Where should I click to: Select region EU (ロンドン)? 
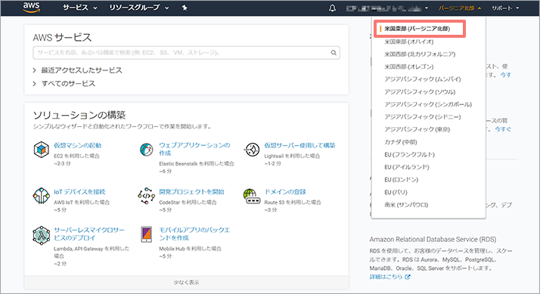401,180
